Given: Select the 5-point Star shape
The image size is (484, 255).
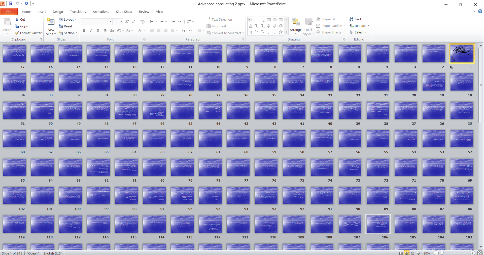Looking at the screenshot, I should (281, 32).
